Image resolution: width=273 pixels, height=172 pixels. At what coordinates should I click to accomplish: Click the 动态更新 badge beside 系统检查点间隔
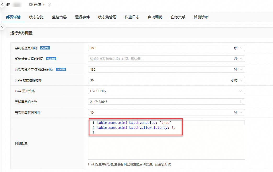tap(45, 48)
